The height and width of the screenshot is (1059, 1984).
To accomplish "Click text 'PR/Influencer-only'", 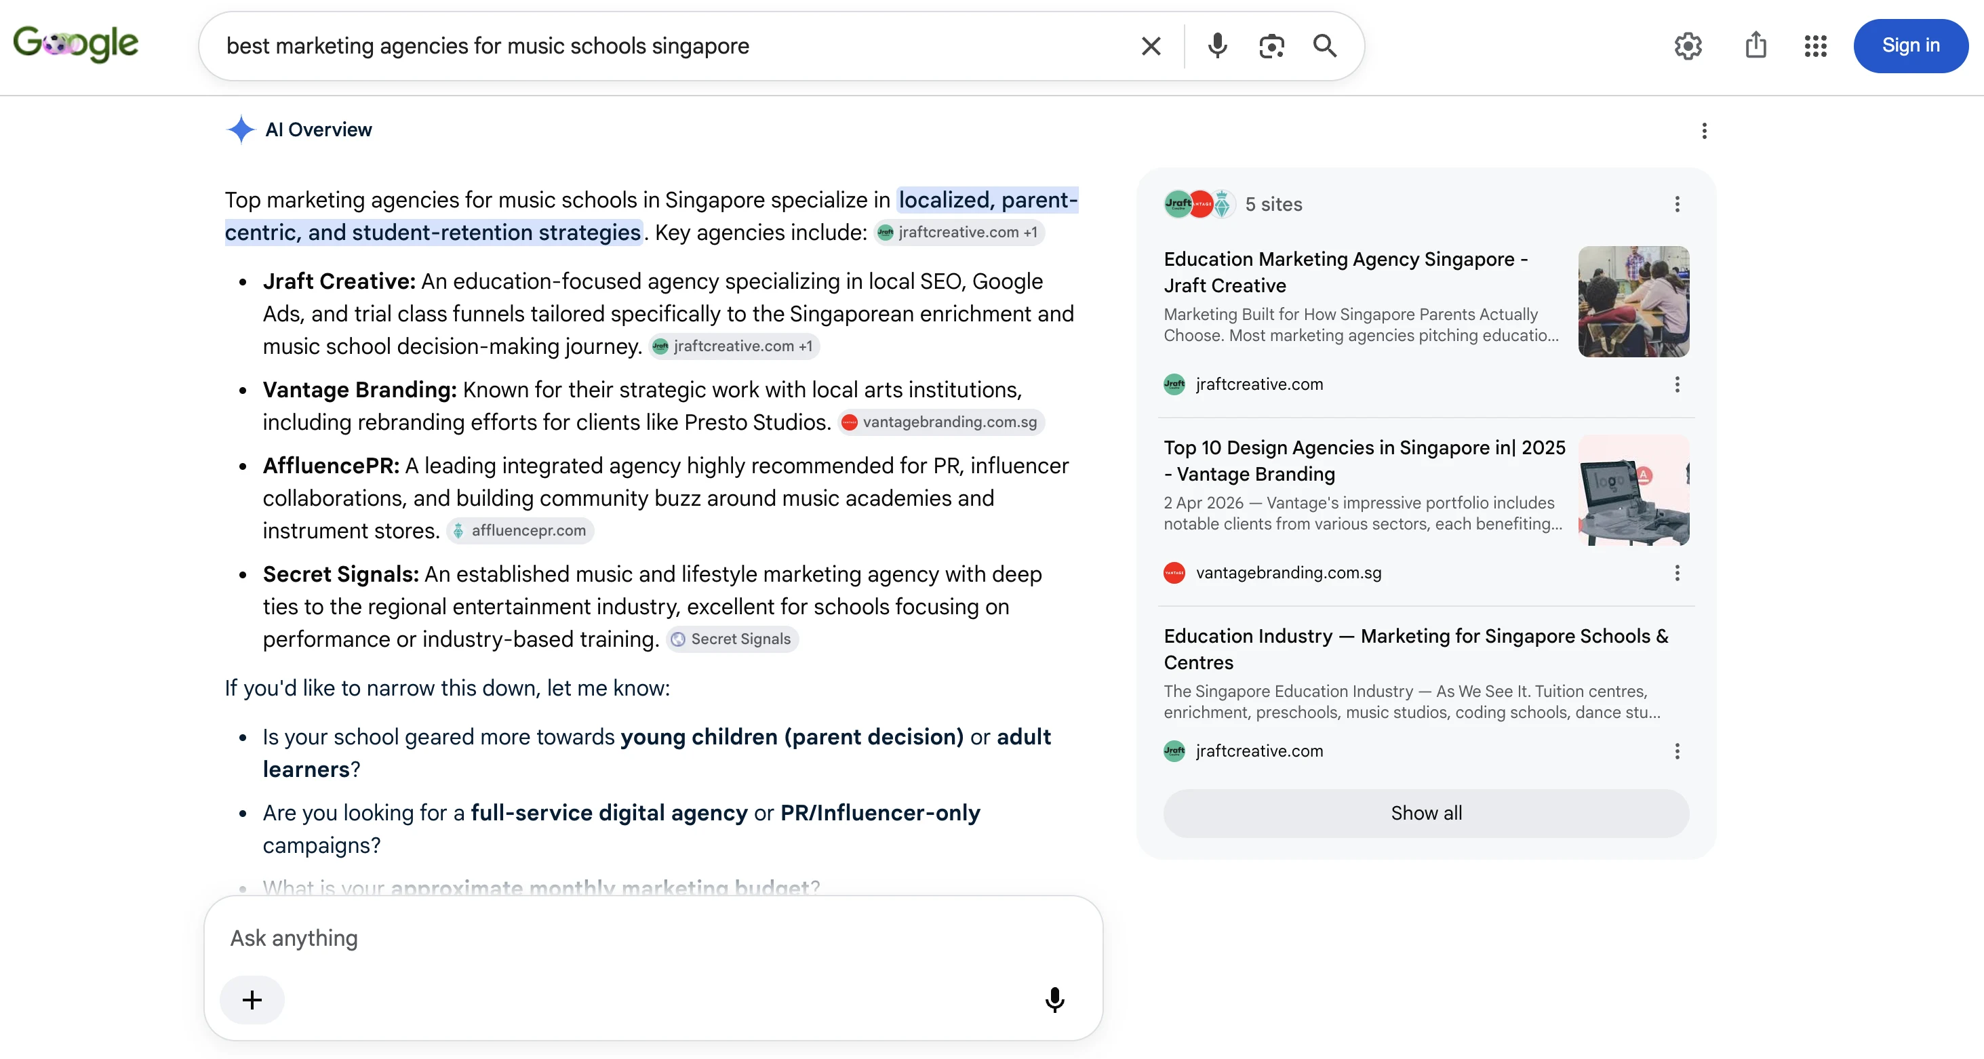I will click(880, 814).
